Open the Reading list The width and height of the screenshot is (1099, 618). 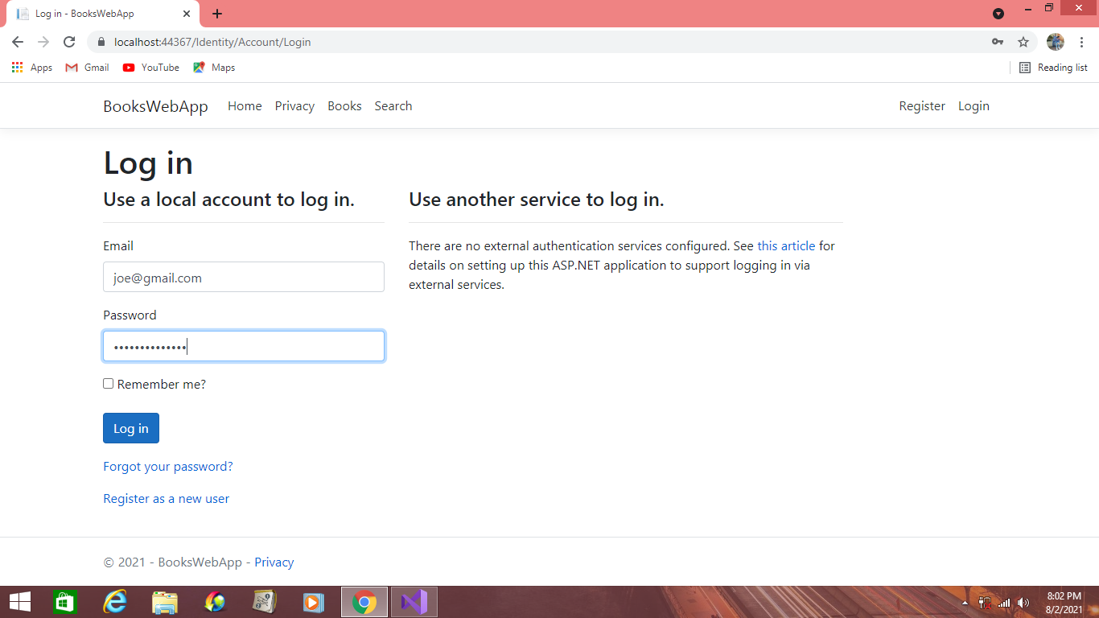click(x=1052, y=68)
